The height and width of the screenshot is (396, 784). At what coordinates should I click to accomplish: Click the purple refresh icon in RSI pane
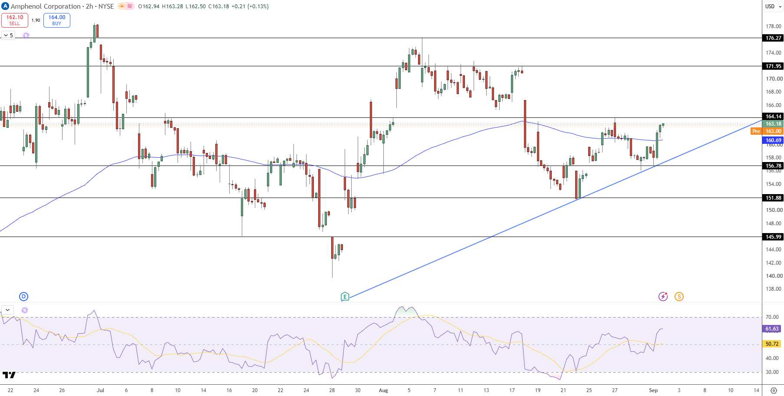[25, 310]
